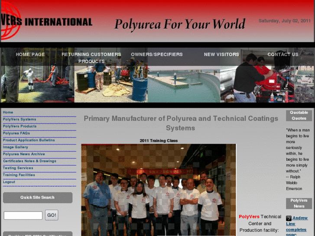Screen dimensions: 315x236
Task: Click the 2011 Training Class caption
Action: [x=159, y=141]
